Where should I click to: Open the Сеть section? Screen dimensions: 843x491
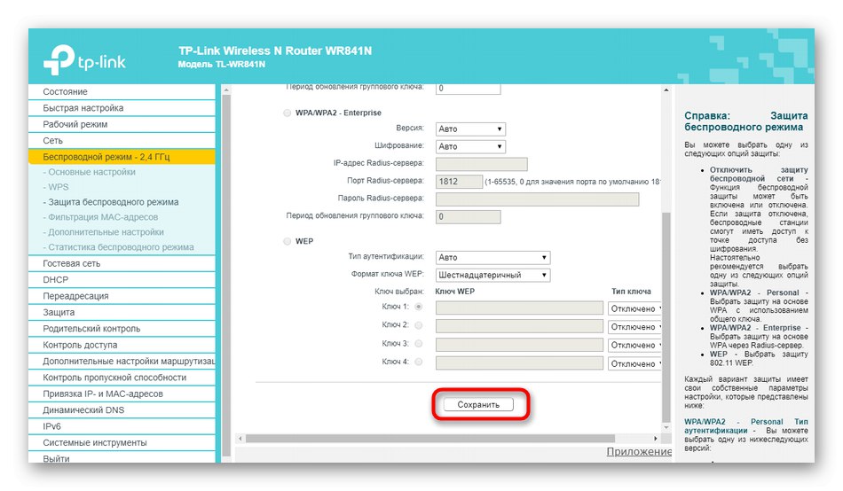tap(122, 140)
